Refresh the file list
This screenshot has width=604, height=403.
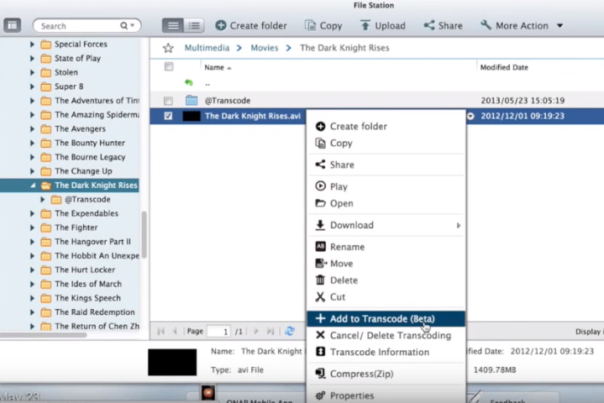click(290, 331)
